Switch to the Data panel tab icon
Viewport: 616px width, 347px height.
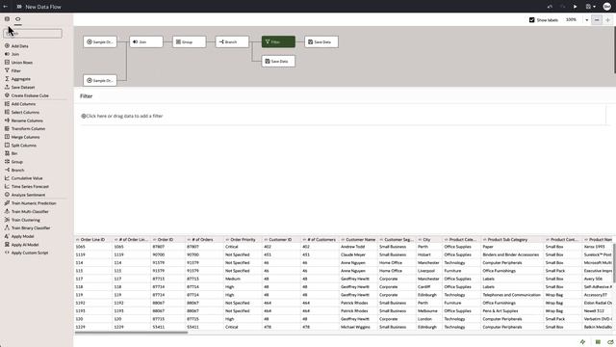[x=7, y=19]
